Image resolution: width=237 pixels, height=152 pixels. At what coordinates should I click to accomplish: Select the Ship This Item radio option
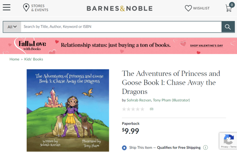[x=124, y=147]
